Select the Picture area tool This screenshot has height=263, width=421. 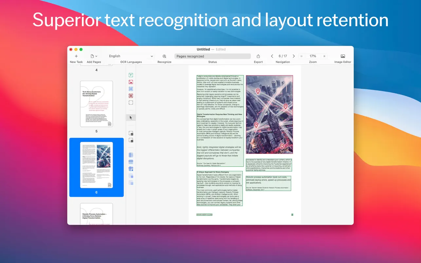131,82
